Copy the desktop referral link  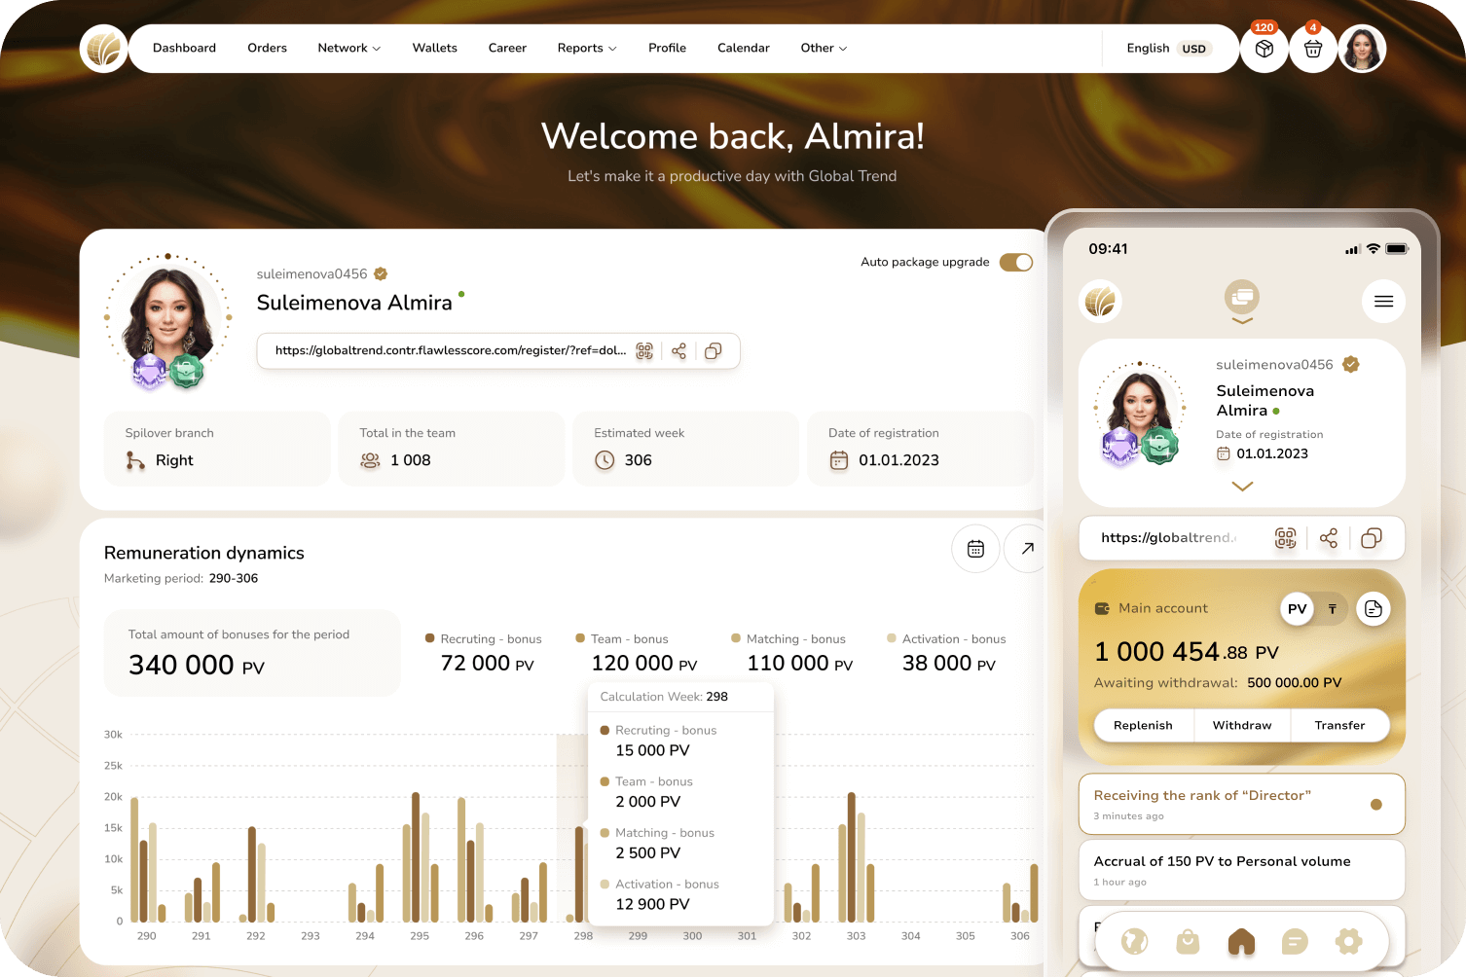tap(714, 351)
